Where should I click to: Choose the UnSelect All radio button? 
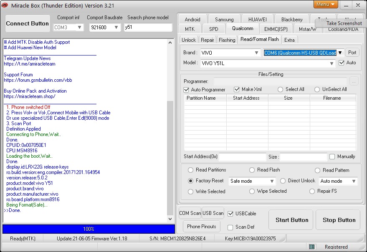(x=317, y=89)
